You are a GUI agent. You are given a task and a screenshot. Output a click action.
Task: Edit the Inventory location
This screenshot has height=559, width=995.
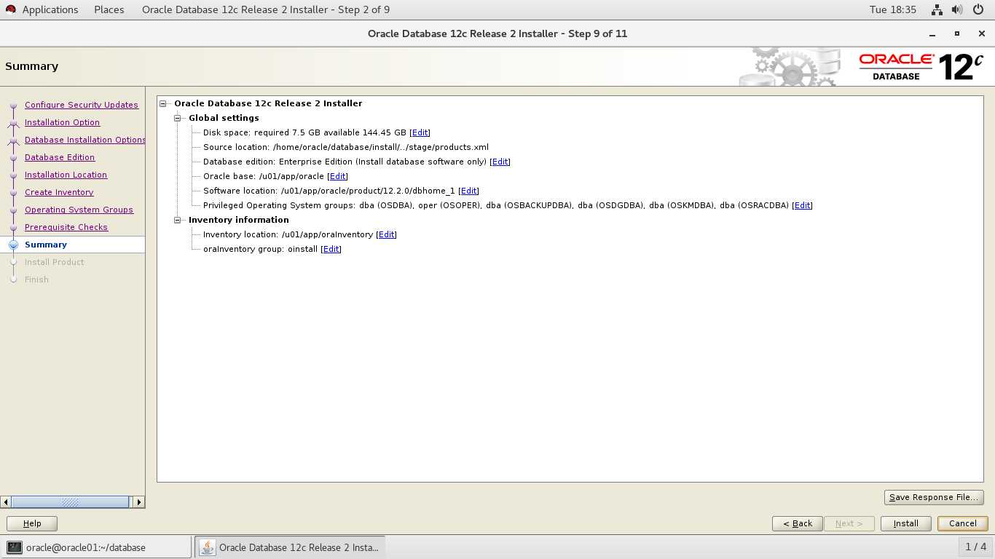click(x=386, y=234)
